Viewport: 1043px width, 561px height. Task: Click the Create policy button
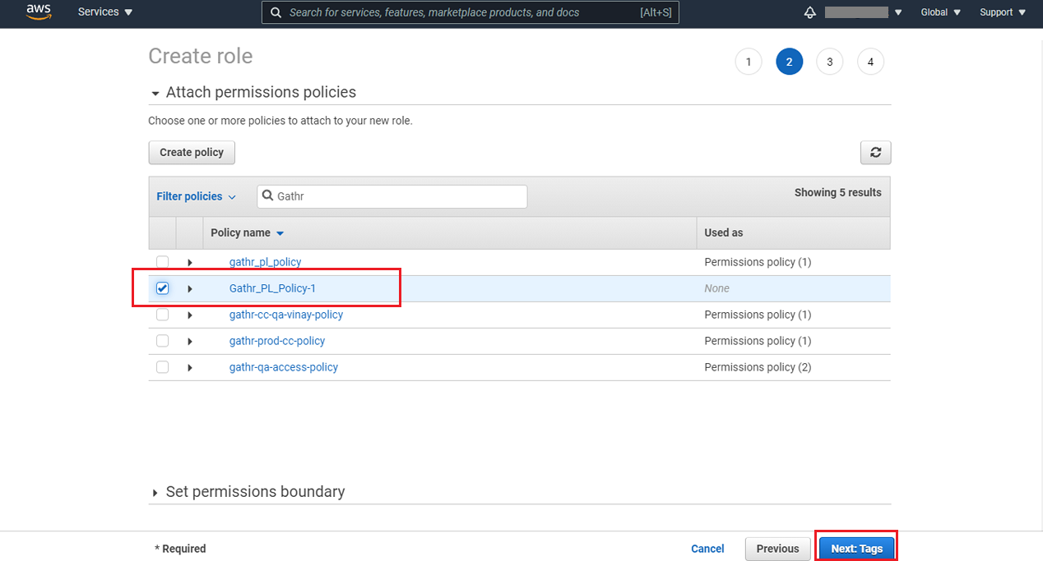point(192,153)
